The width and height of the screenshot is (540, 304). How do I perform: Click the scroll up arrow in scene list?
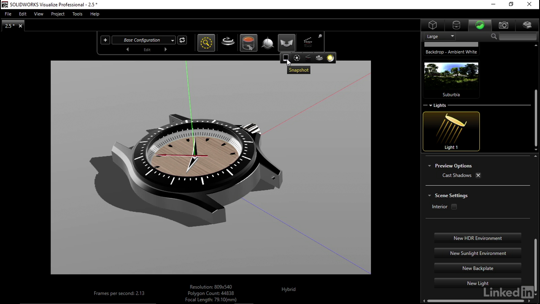tap(536, 45)
